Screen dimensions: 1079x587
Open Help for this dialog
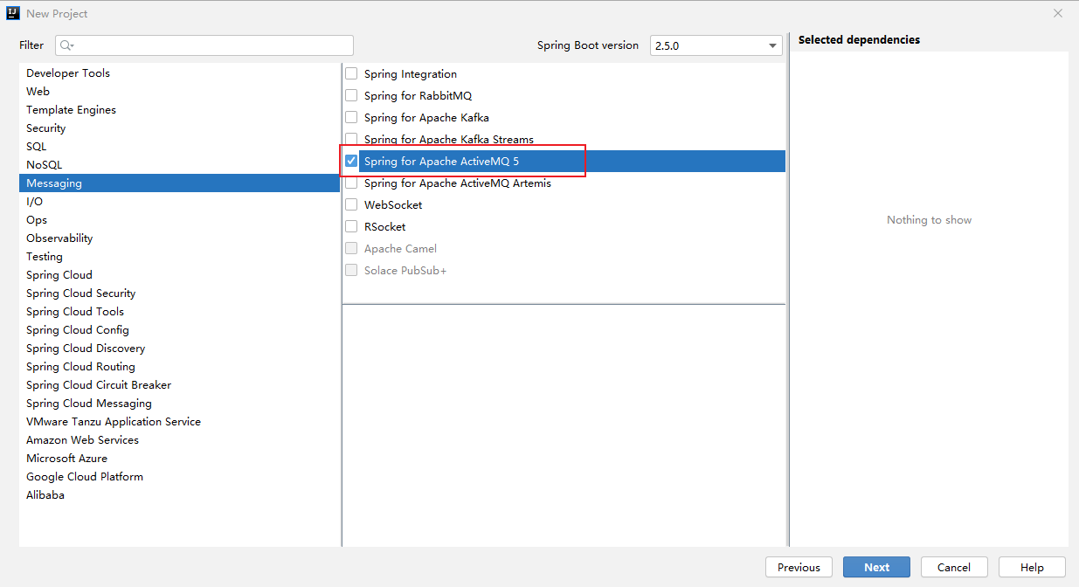click(1032, 567)
